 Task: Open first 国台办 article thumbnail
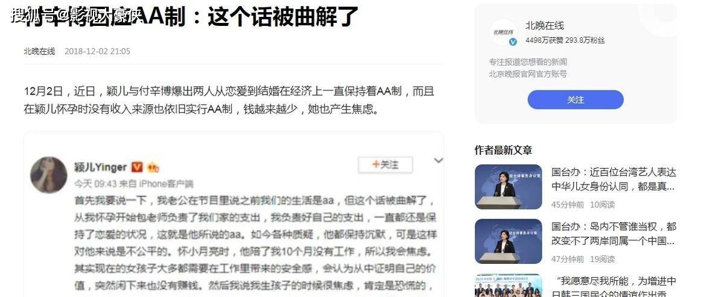(x=508, y=187)
